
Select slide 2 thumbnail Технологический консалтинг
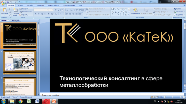tap(20, 62)
